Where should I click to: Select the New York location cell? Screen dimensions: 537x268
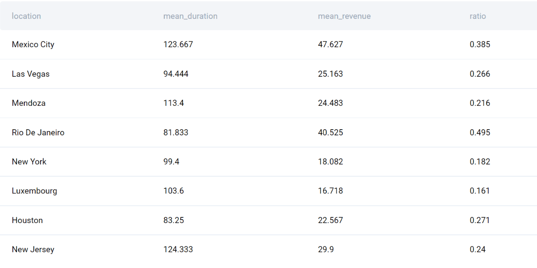click(x=29, y=162)
